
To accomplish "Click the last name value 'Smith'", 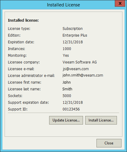I will click(67, 89).
